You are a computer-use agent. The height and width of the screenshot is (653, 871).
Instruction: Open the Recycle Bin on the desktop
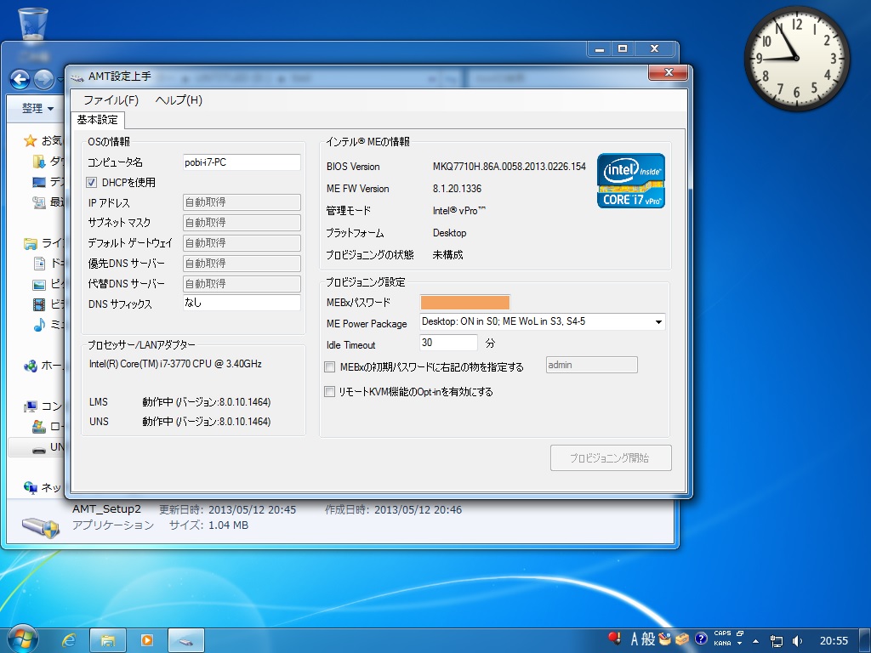[x=33, y=24]
